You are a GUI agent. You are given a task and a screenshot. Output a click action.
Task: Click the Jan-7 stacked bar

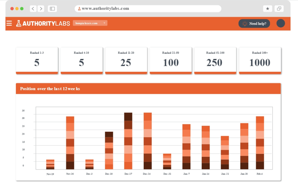(x=186, y=147)
